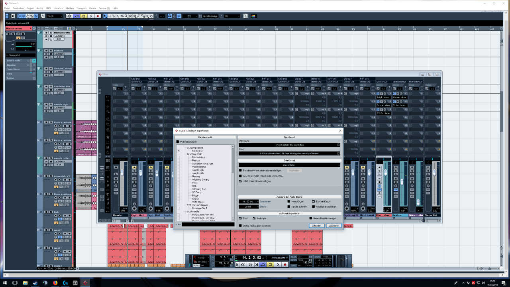Open the 44.100 kHz Samplerate dropdown
The height and width of the screenshot is (287, 510).
[x=249, y=201]
